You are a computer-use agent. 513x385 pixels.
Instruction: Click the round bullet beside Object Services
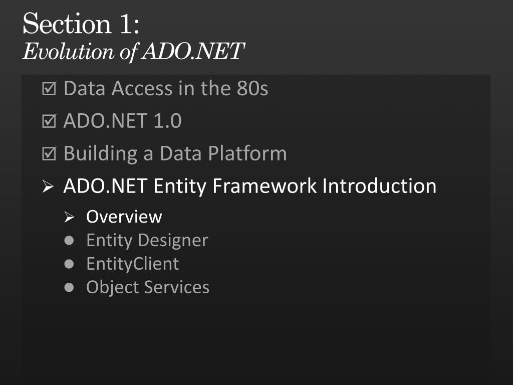coord(69,287)
